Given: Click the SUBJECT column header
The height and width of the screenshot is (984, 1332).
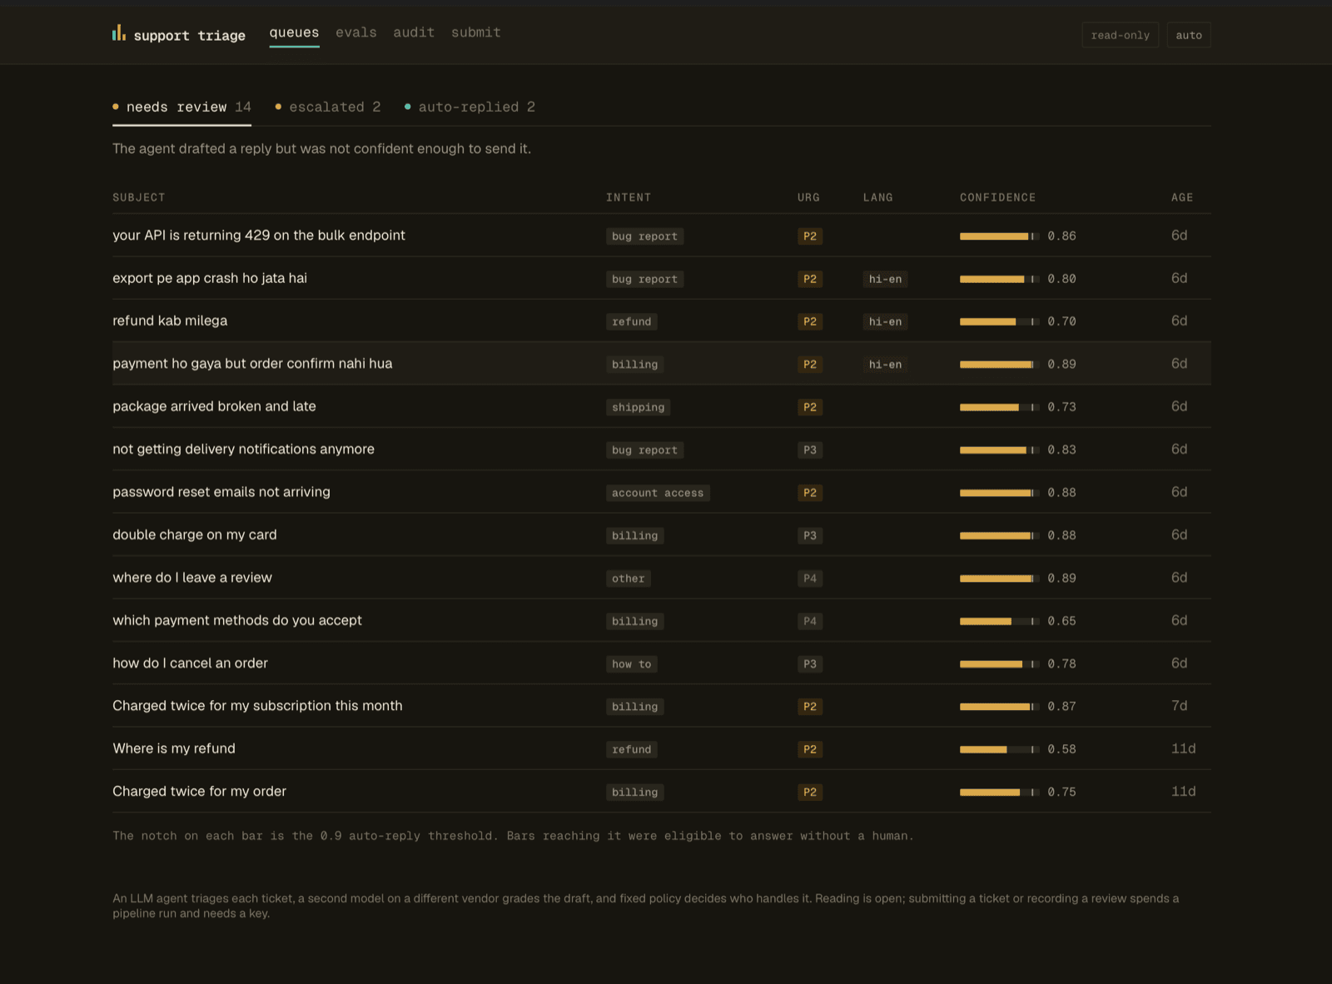Looking at the screenshot, I should [x=139, y=197].
